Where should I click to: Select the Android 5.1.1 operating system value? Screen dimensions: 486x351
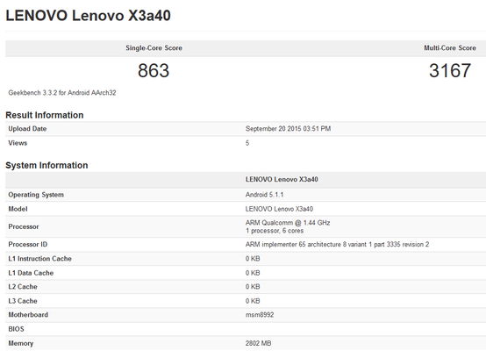(264, 195)
